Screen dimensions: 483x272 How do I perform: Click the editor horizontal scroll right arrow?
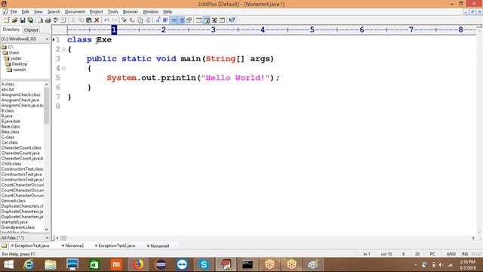click(473, 238)
